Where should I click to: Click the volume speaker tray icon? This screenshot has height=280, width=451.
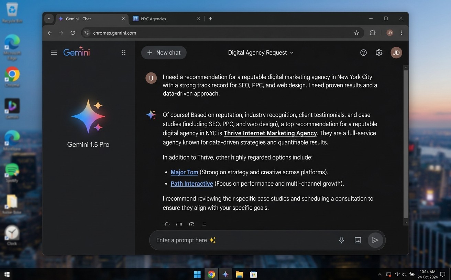click(x=404, y=274)
